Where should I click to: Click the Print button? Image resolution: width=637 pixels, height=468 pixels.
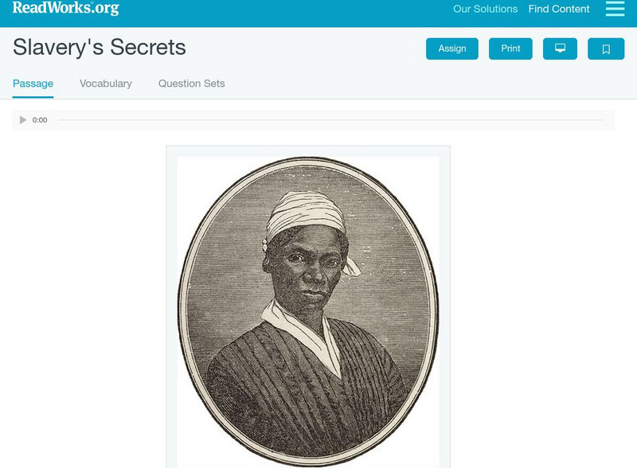pos(510,49)
